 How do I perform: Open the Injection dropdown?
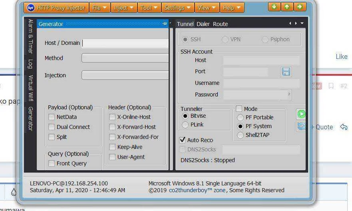click(x=125, y=75)
